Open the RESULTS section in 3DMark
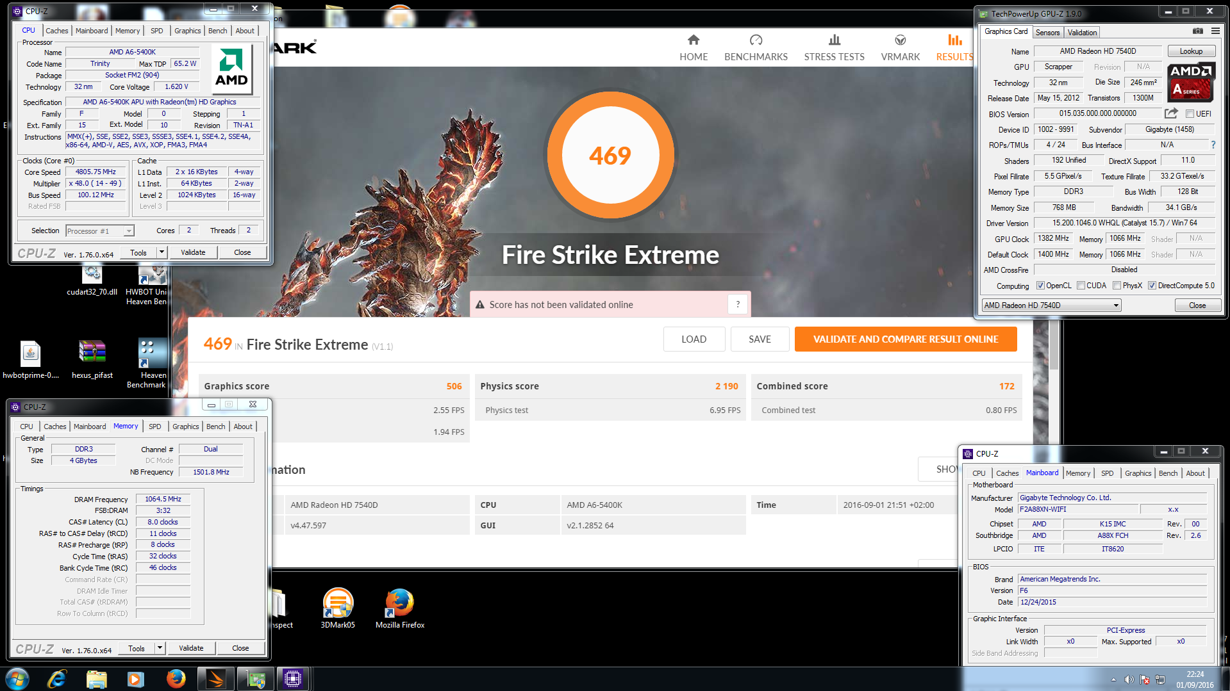This screenshot has height=691, width=1230. coord(954,48)
